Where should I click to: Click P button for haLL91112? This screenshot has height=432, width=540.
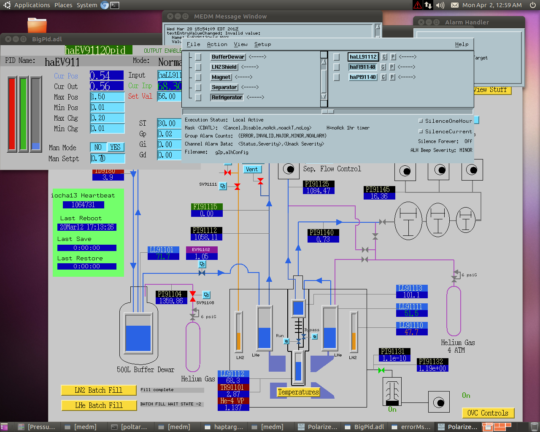[x=393, y=57]
